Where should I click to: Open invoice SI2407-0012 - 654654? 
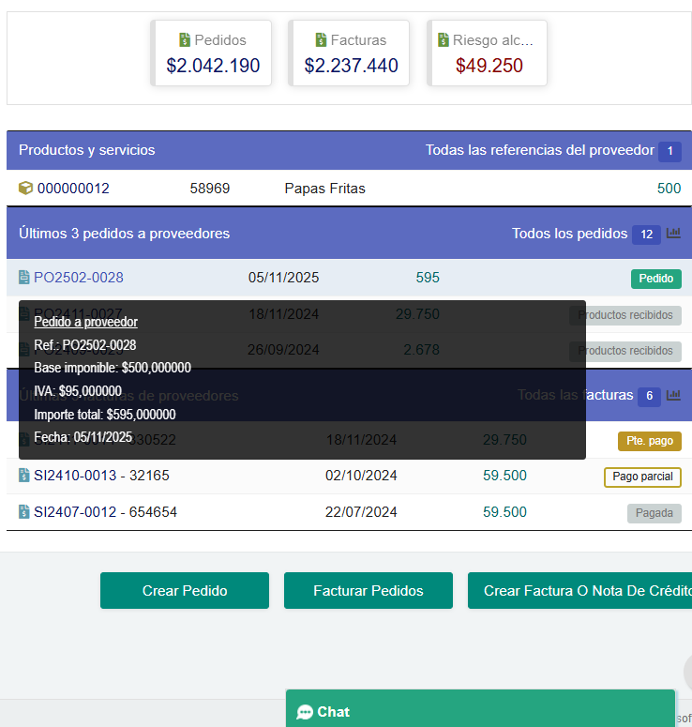[105, 512]
